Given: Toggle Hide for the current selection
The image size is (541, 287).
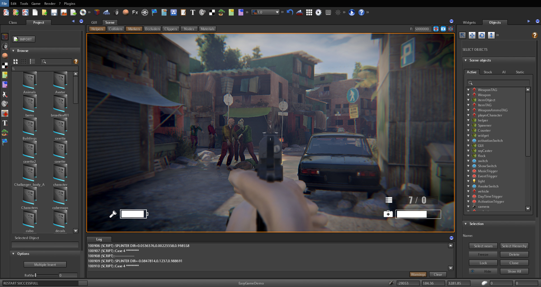Looking at the screenshot, I should pos(483,271).
